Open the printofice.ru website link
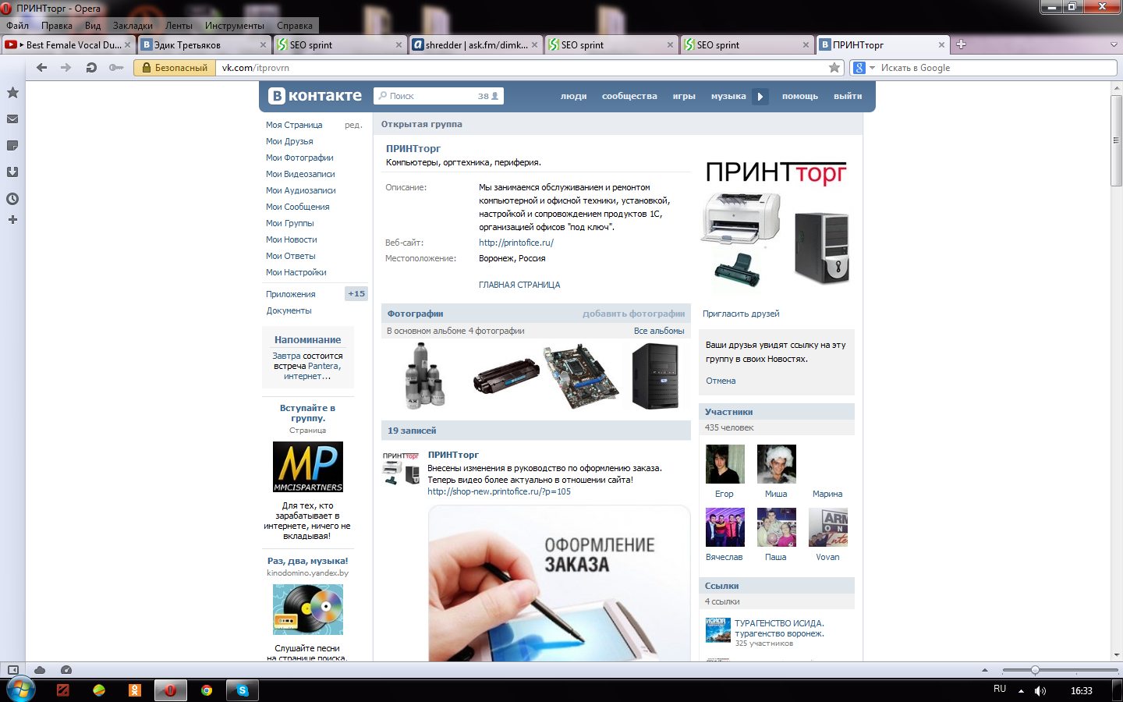 coord(516,243)
